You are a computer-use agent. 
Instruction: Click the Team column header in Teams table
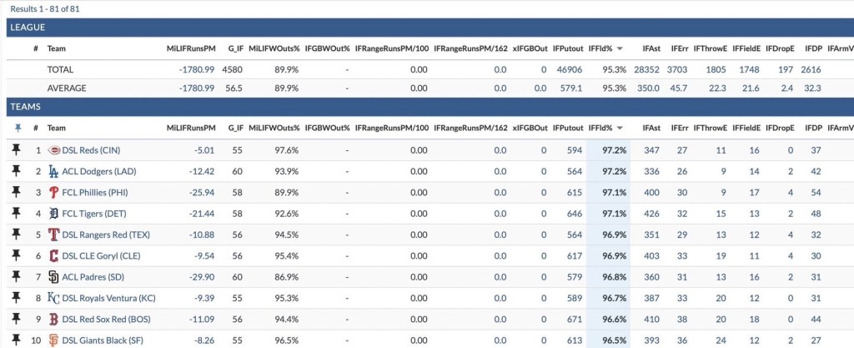(57, 129)
